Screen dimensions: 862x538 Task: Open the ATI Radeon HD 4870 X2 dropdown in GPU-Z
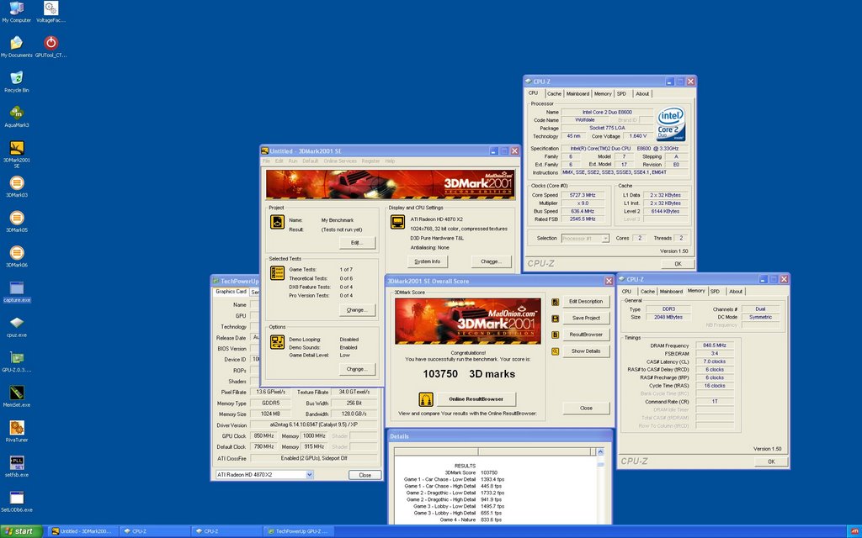(310, 475)
